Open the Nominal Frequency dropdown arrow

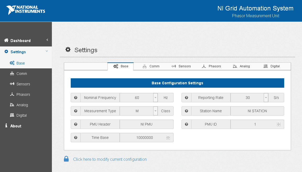coord(155,98)
